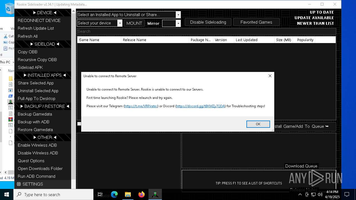Select Refresh Update List
Screen dimensions: 356x200
[36, 28]
